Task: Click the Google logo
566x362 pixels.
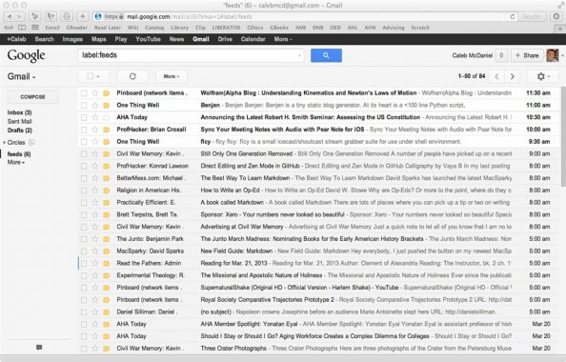Action: coord(26,55)
